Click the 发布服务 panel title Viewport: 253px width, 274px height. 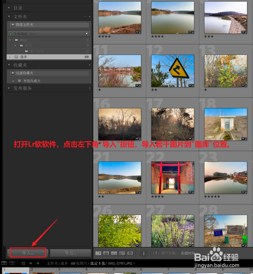tap(23, 88)
